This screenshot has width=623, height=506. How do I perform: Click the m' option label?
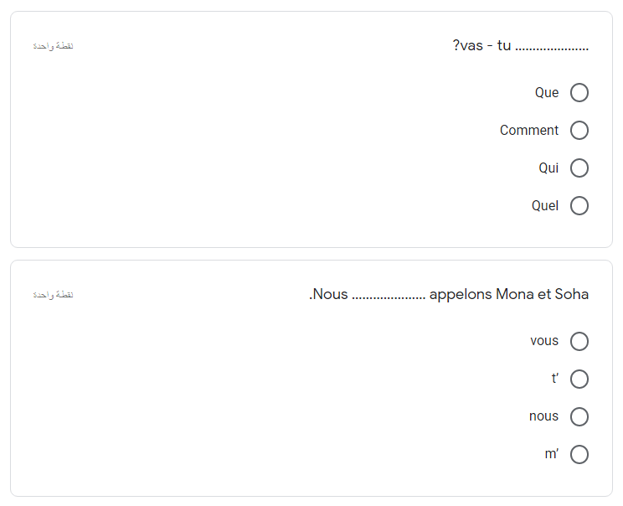552,454
